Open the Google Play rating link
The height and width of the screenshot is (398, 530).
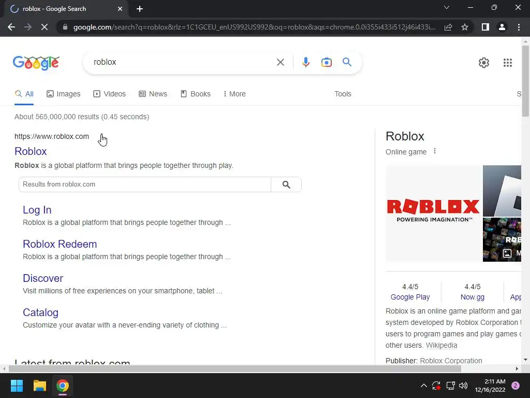click(x=410, y=297)
